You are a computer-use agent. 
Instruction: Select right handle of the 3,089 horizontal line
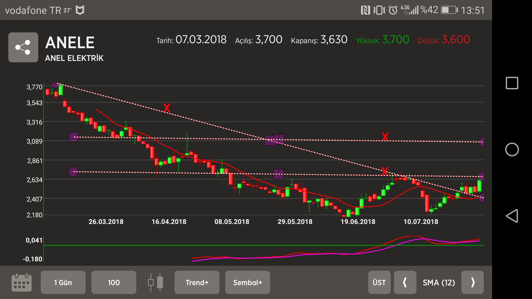482,142
